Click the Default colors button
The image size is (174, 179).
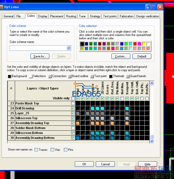pos(142,56)
